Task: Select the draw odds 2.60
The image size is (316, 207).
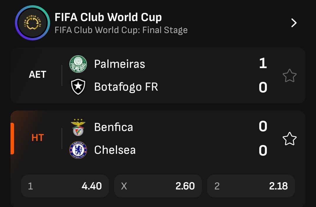Action: 158,186
